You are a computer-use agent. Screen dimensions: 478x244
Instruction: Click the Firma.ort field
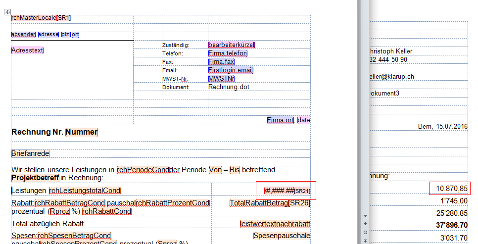point(281,120)
